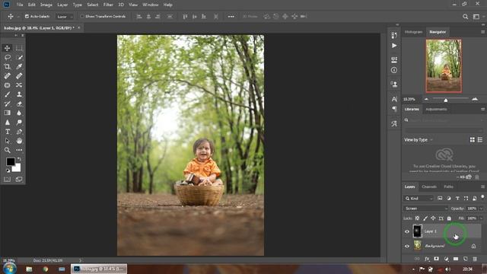Toggle lock image pixels brush icon

coord(425,218)
